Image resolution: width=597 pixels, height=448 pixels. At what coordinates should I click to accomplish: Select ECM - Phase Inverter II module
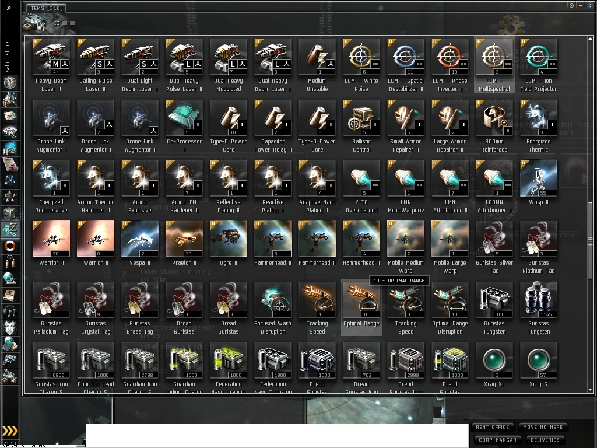click(449, 65)
